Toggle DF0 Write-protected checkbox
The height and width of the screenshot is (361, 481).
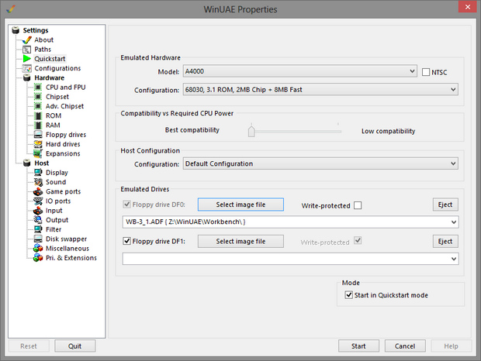(358, 205)
